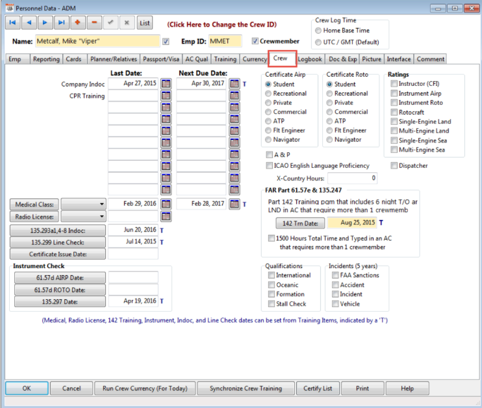The image size is (482, 408).
Task: Click Run Crew Currency (For Today) button
Action: [145, 388]
